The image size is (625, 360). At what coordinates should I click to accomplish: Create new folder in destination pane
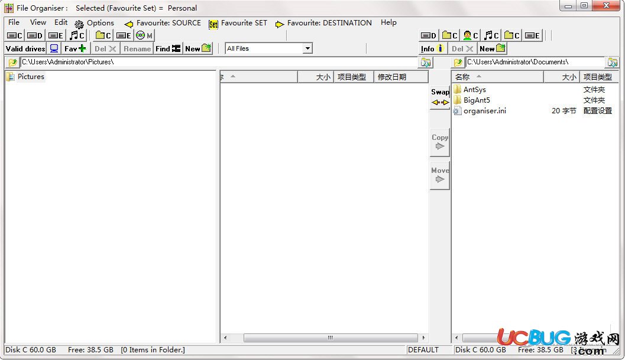(493, 48)
